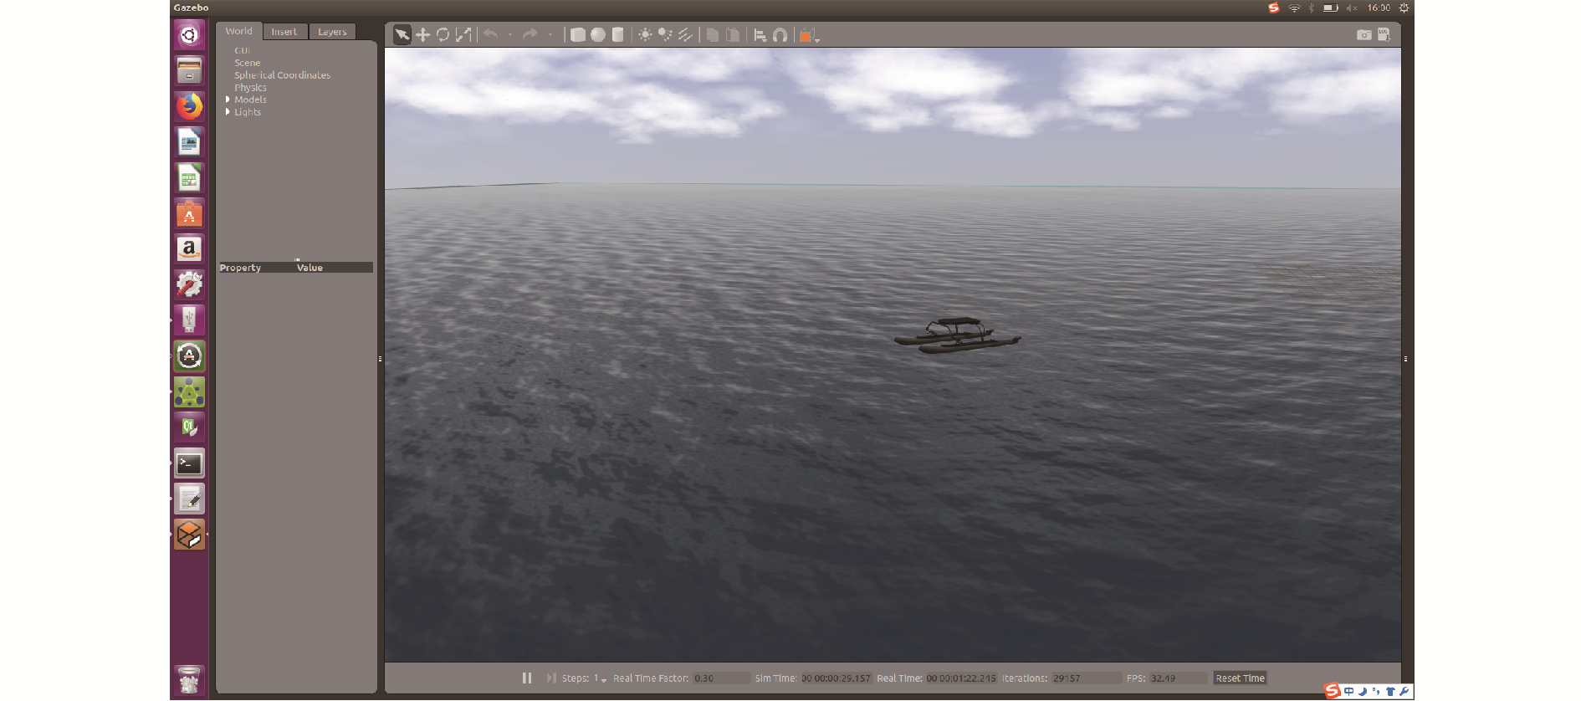Activate the rotate mode tool
The height and width of the screenshot is (701, 1581).
[443, 35]
